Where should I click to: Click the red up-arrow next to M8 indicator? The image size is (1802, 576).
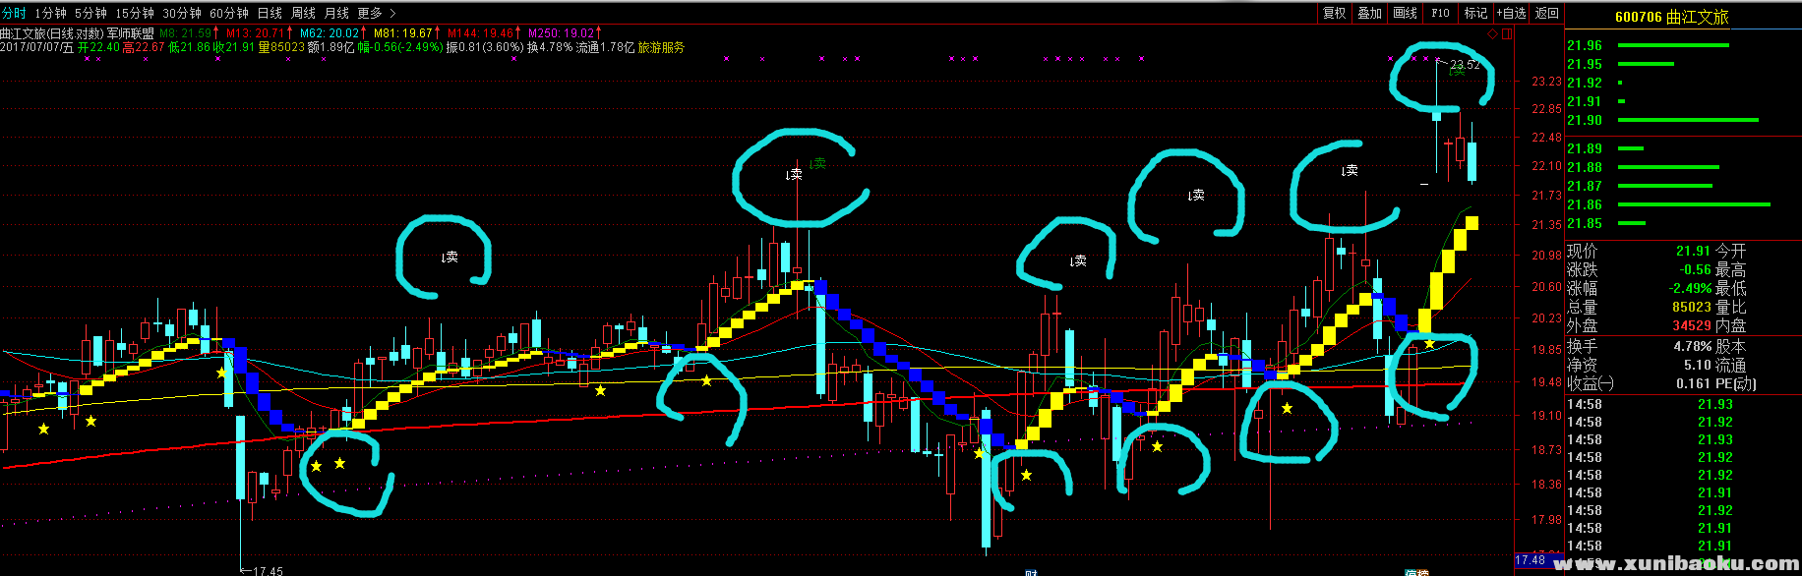point(216,33)
